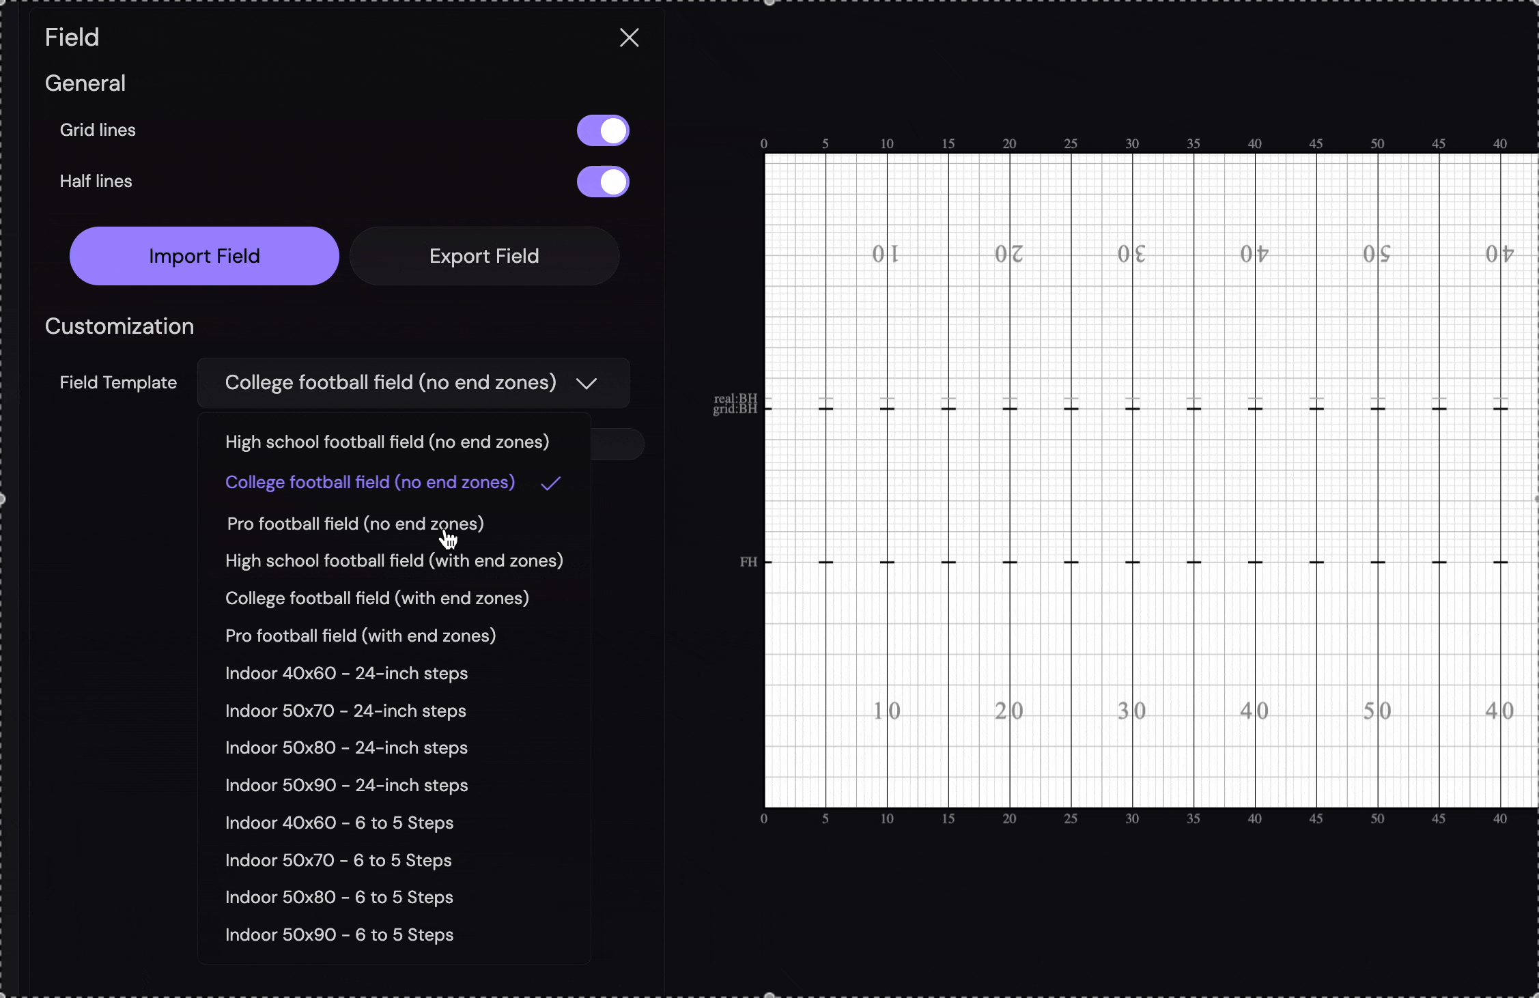Screen dimensions: 1539x998
Task: Select Pro football field (with end zones)
Action: pos(361,635)
